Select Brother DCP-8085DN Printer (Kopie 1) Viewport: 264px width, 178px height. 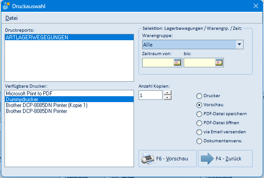coord(69,105)
